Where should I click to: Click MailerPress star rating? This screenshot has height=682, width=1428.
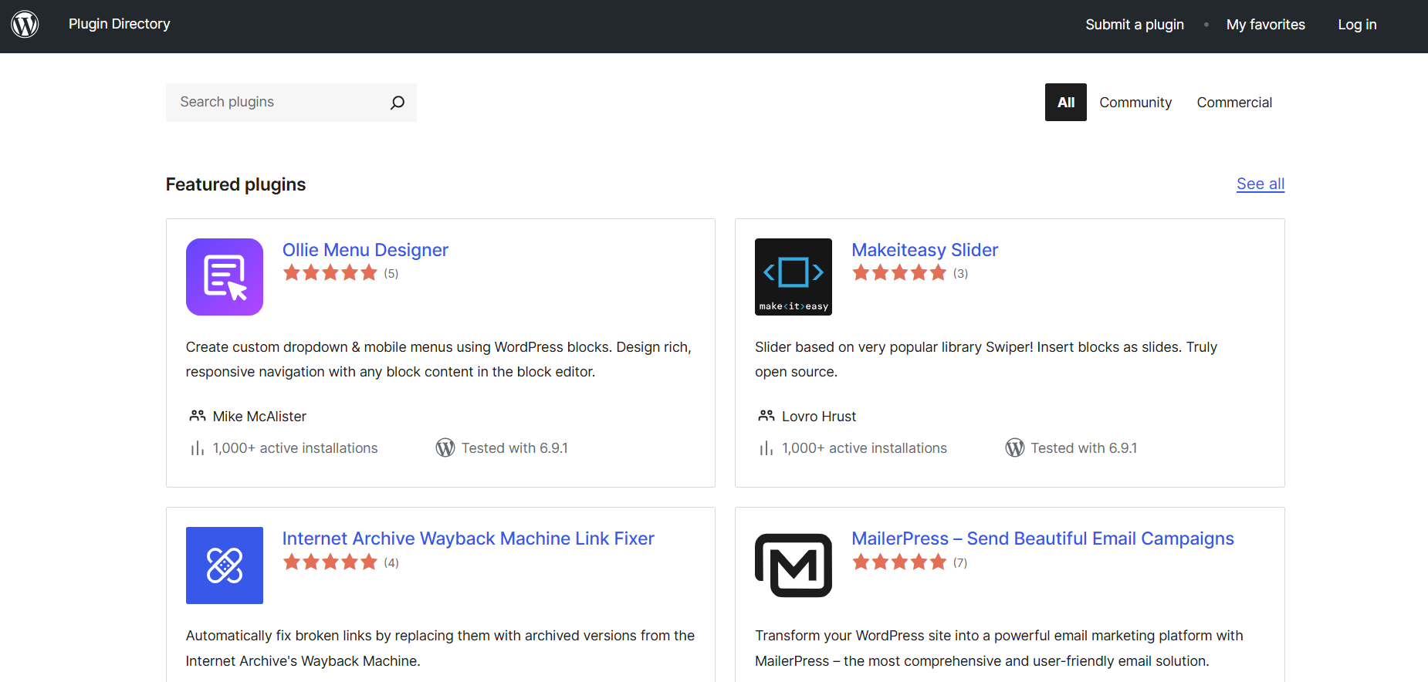(899, 562)
